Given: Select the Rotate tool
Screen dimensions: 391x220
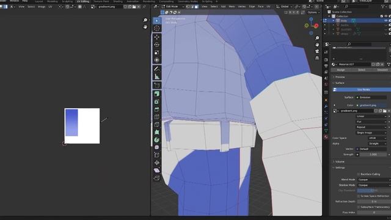Looking at the screenshot, I should pos(156,45).
